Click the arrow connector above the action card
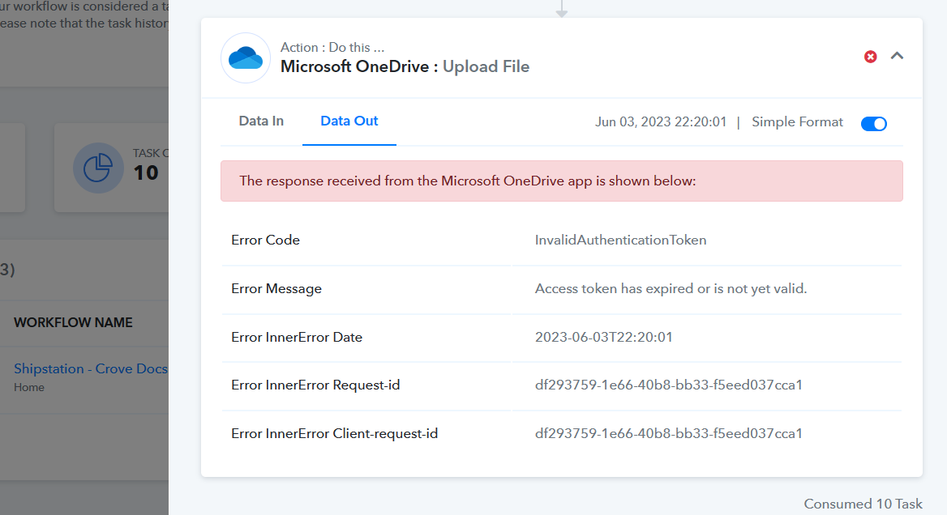This screenshot has width=947, height=515. tap(562, 8)
